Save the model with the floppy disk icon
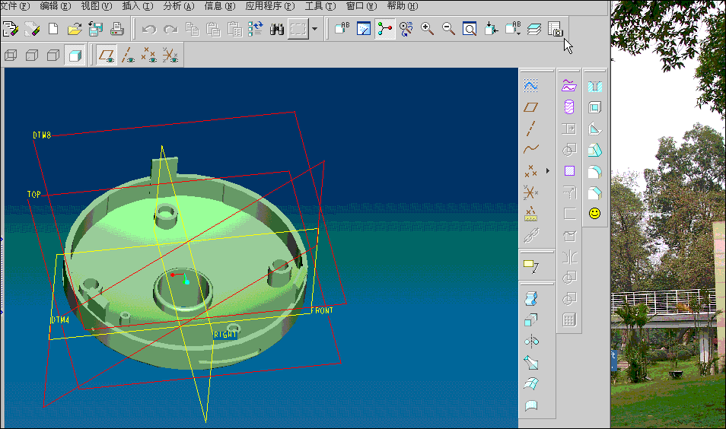 [95, 29]
